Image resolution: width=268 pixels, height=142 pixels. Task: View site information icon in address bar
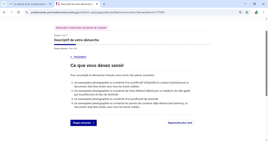27,12
